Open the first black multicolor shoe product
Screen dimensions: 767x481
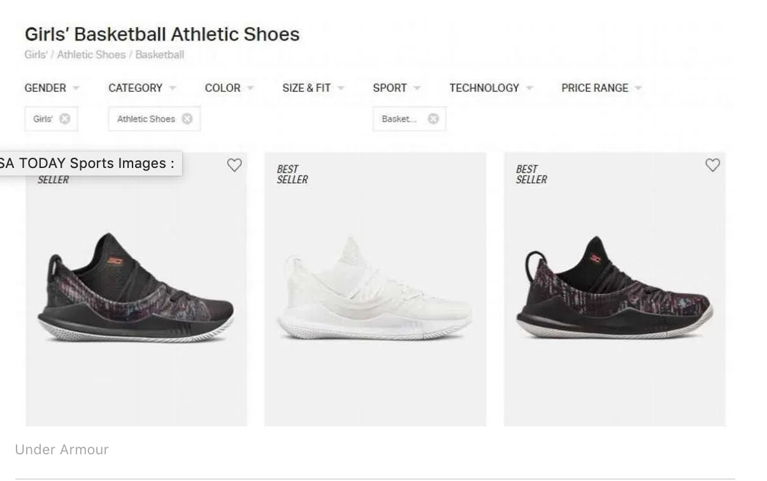point(136,289)
